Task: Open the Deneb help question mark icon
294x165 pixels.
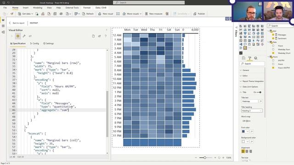Action: 106,36
